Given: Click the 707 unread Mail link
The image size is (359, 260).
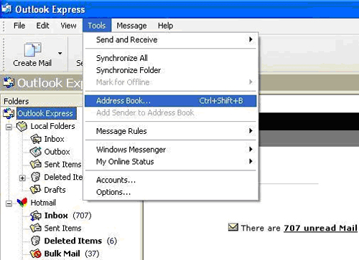Looking at the screenshot, I should [x=321, y=228].
